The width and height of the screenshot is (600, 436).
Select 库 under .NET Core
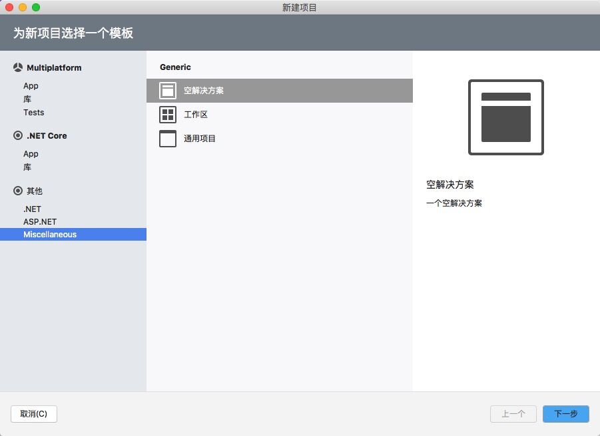[x=27, y=167]
